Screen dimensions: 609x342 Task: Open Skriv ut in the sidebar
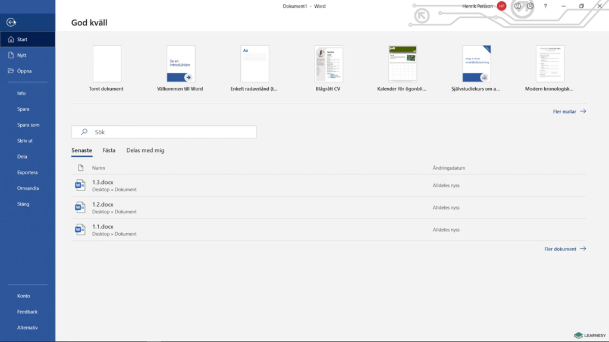(25, 141)
